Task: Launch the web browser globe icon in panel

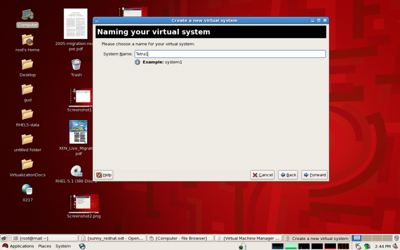Action: 82,246
